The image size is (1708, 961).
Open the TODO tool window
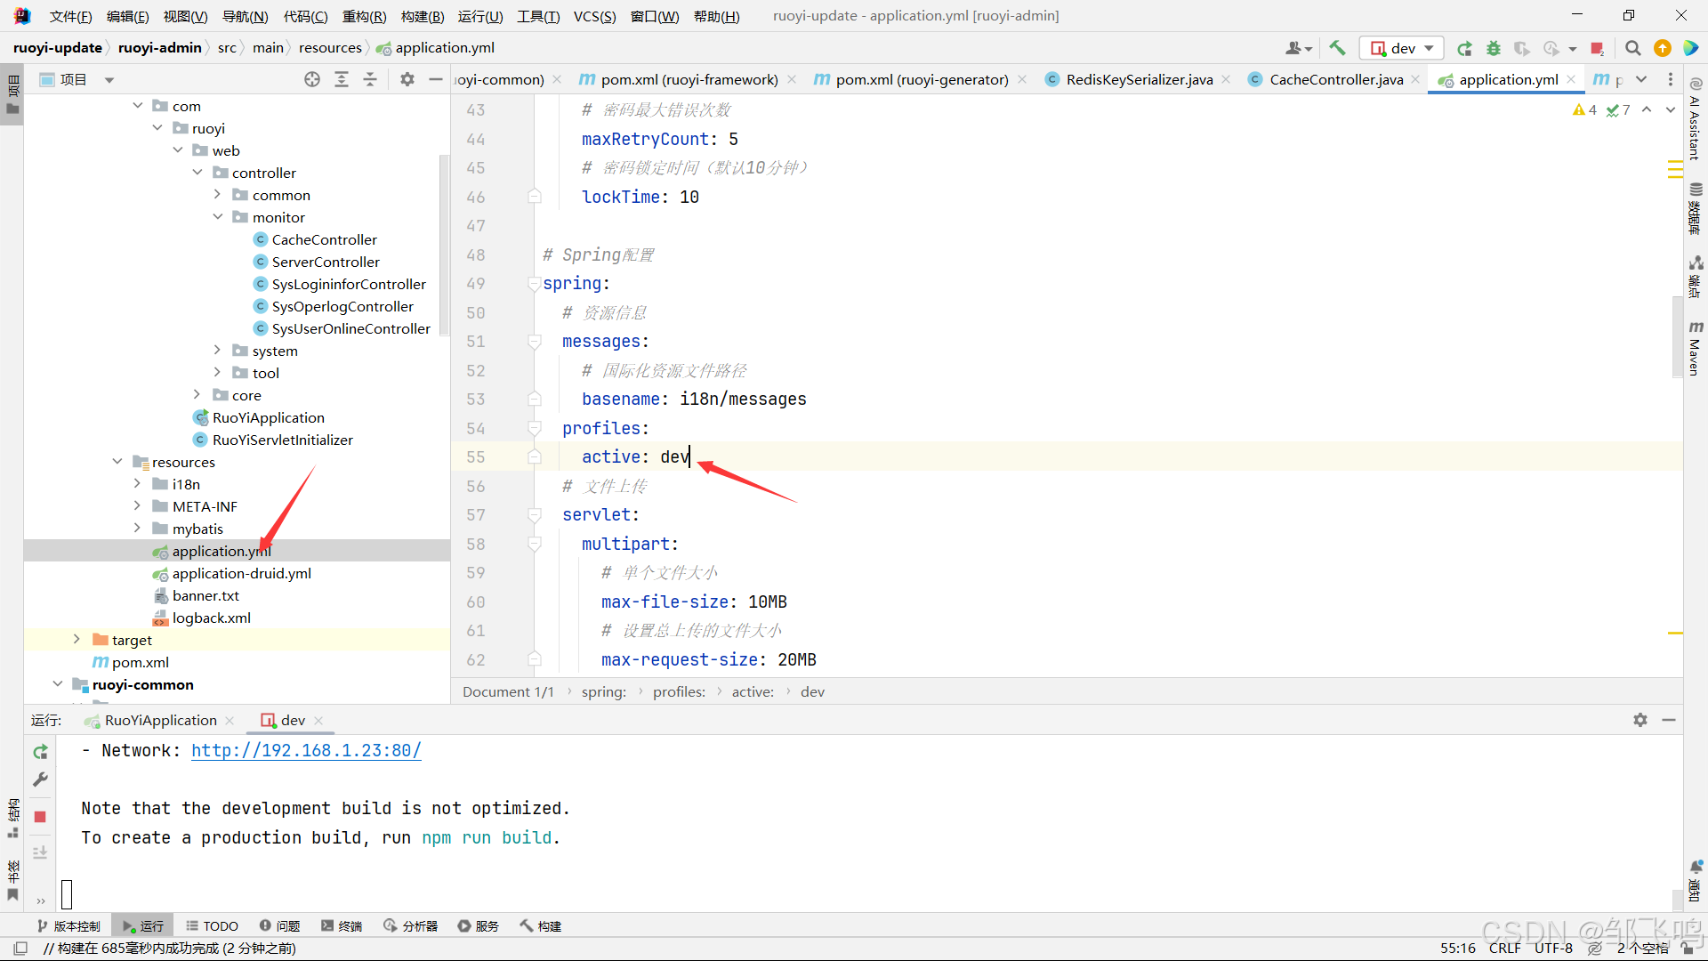[x=212, y=926]
